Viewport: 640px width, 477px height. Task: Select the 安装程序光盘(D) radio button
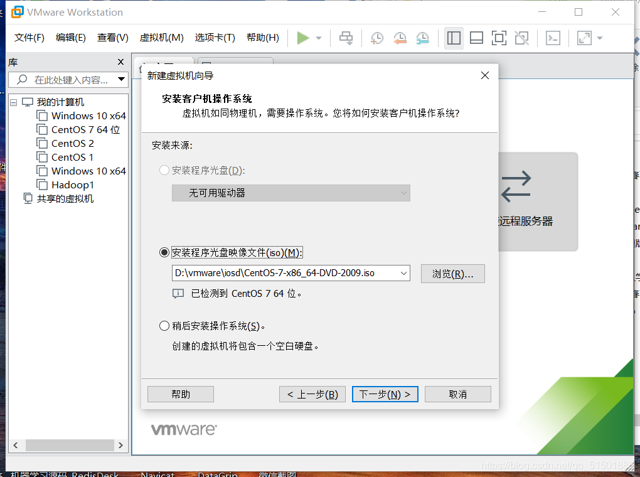[164, 170]
